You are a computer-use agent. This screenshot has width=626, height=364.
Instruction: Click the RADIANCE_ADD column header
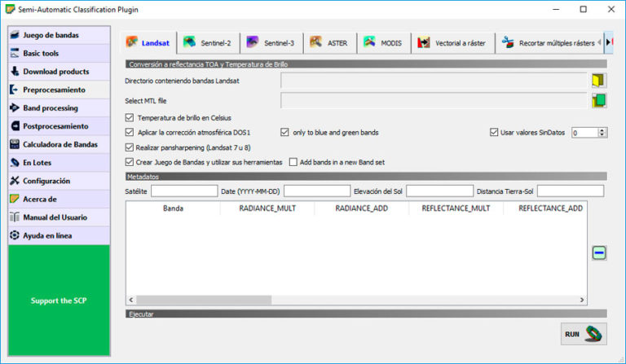pos(362,208)
